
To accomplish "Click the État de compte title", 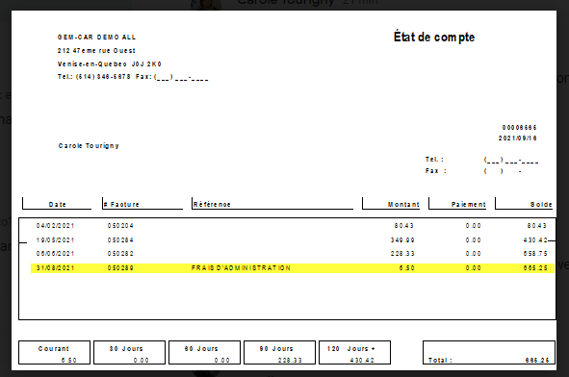I will pos(434,37).
